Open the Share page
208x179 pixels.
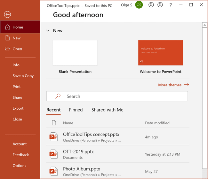(17, 97)
